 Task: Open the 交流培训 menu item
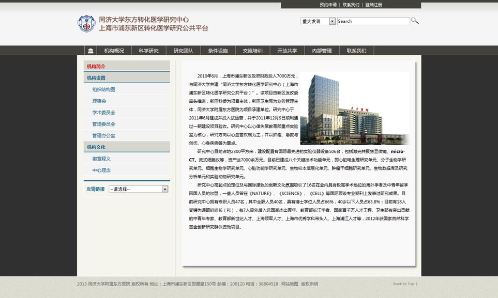click(252, 51)
